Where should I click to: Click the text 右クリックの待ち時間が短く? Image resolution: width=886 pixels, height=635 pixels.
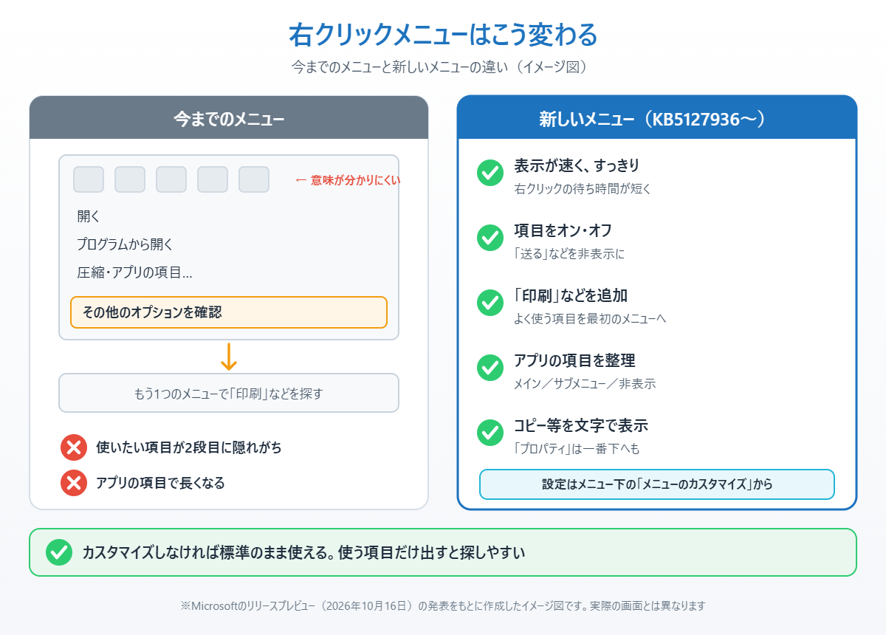tap(583, 189)
